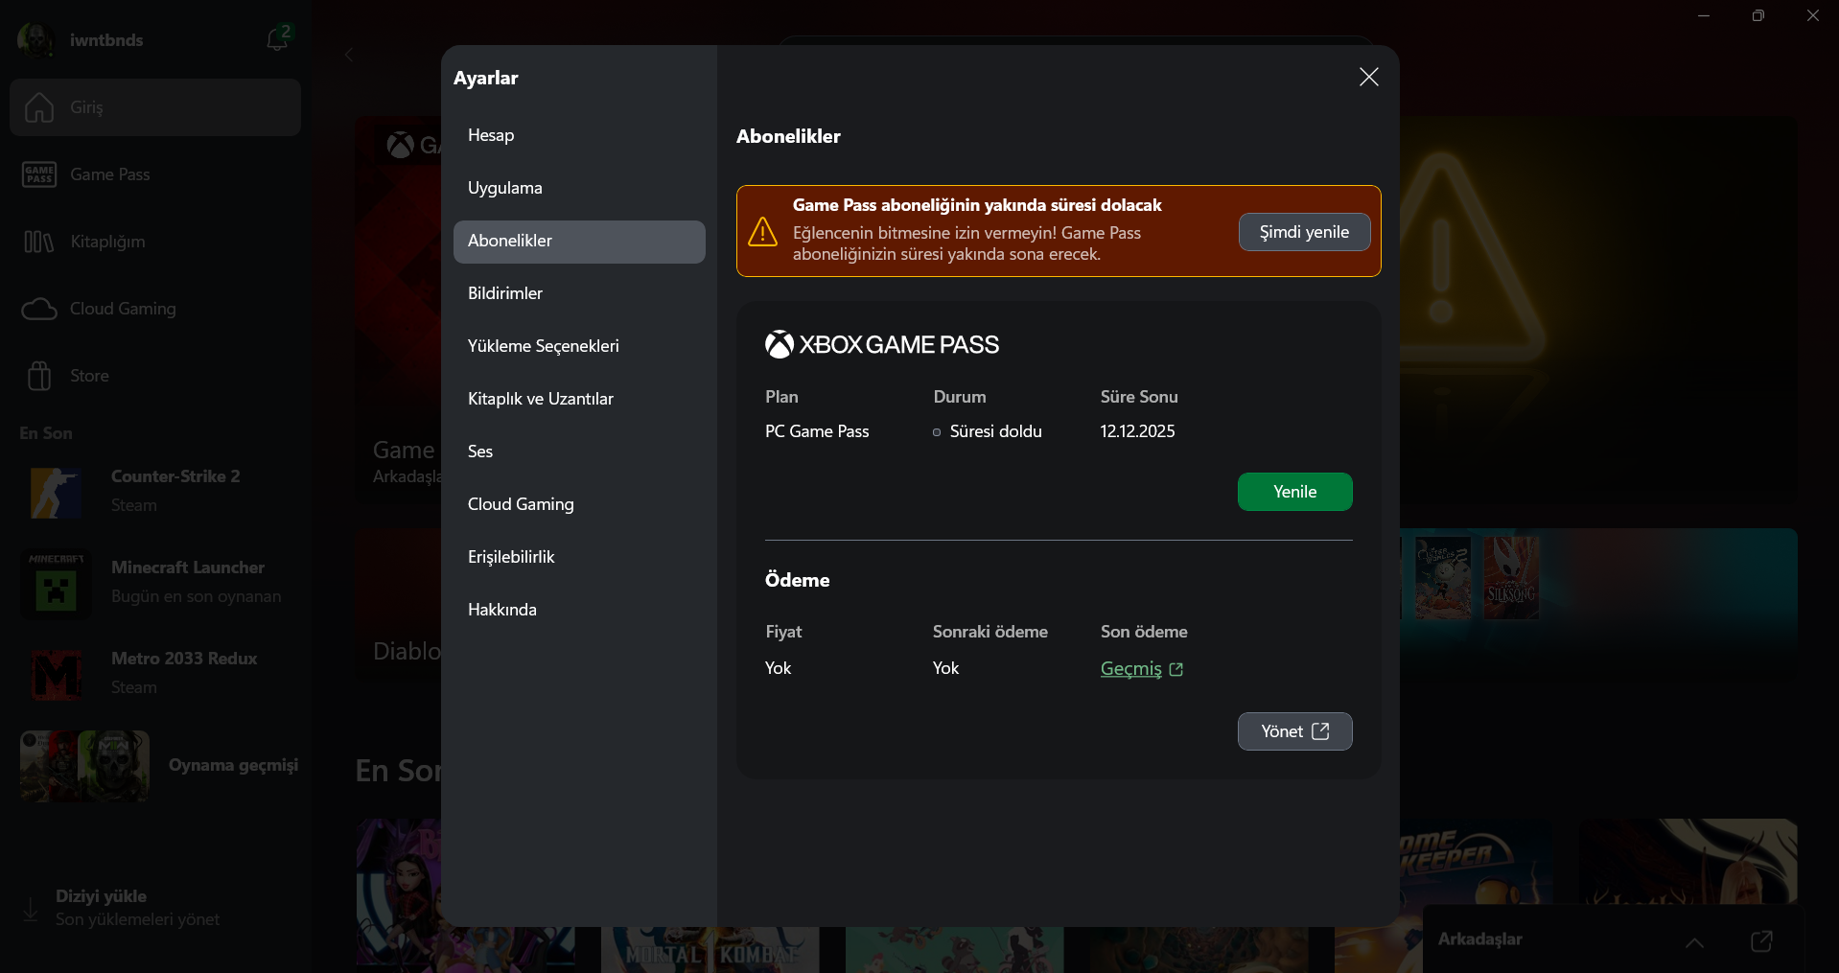Click the Cloud Gaming cloud icon in sidebar
This screenshot has width=1839, height=973.
tap(39, 309)
